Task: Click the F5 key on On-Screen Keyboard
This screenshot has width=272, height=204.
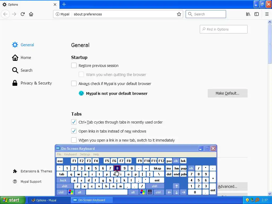Action: pos(107,161)
